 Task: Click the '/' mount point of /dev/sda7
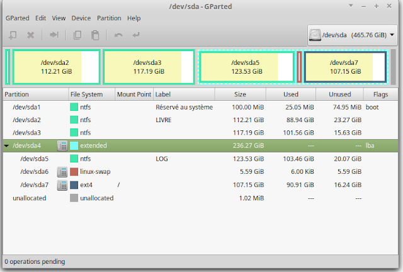click(x=118, y=185)
